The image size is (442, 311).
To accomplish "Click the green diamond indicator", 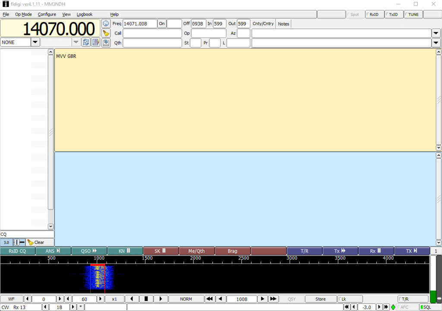I will (x=393, y=307).
